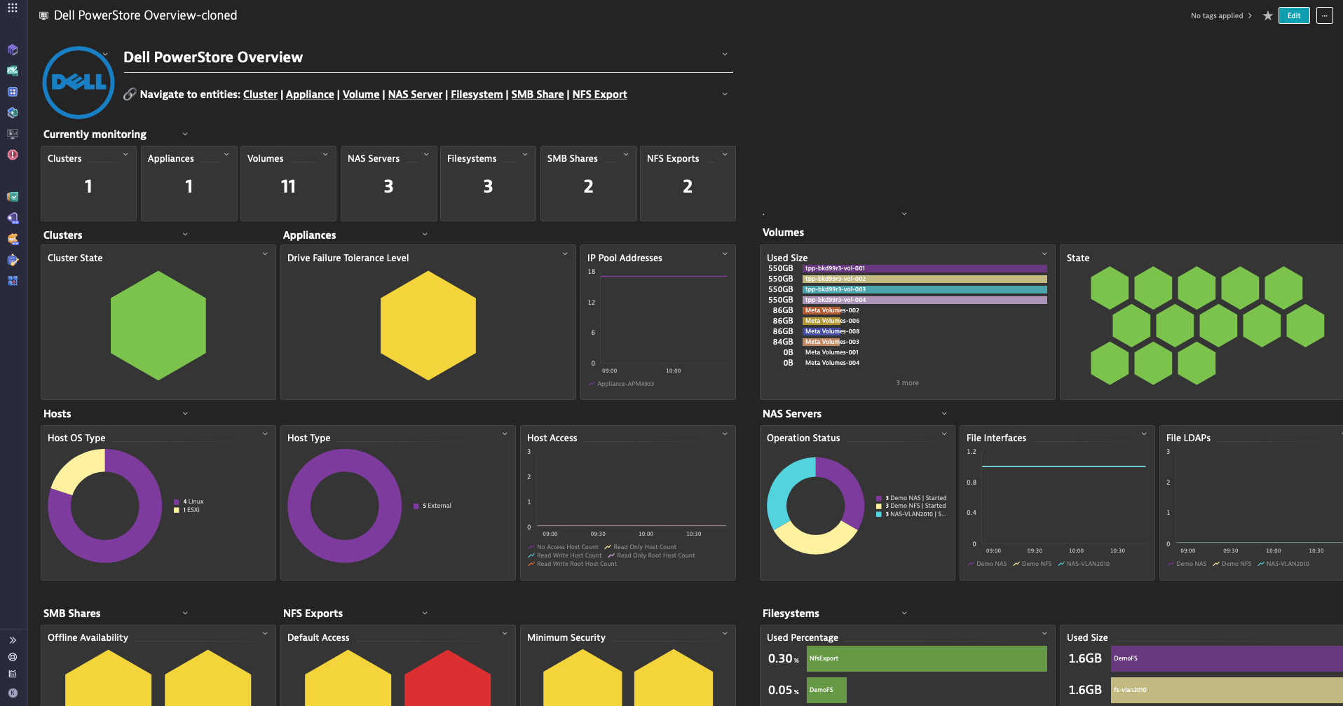Toggle Read Write Host Count legend entry
Screen dimensions: 1343x706
pos(565,555)
